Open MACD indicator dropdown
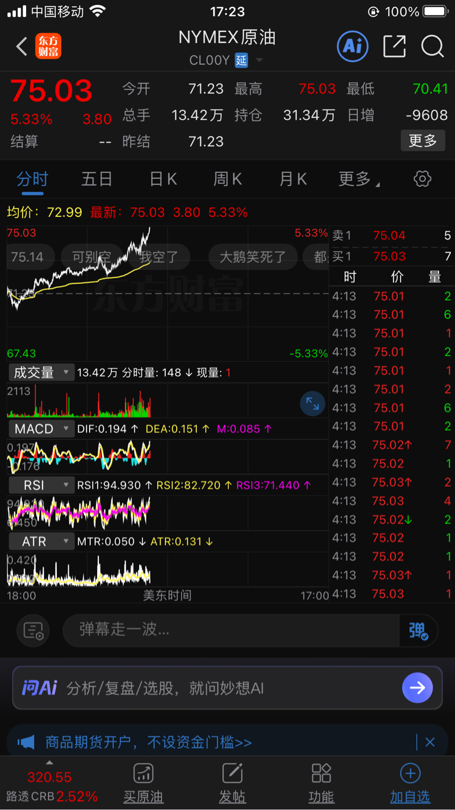The height and width of the screenshot is (810, 455). pos(41,429)
